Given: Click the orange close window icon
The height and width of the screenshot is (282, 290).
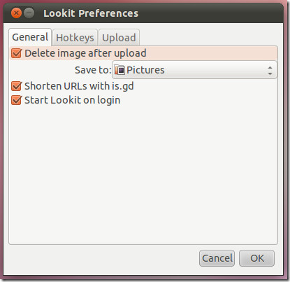Looking at the screenshot, I should coord(16,13).
